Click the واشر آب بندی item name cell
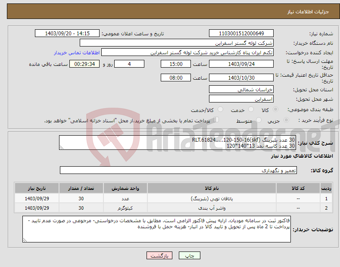The height and width of the screenshot is (267, 340). click(x=212, y=208)
